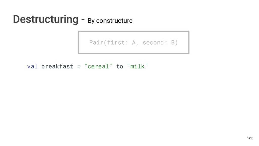Image resolution: width=259 pixels, height=146 pixels.
Task: Click the word "constructure" in subtitle
Action: tap(114, 21)
